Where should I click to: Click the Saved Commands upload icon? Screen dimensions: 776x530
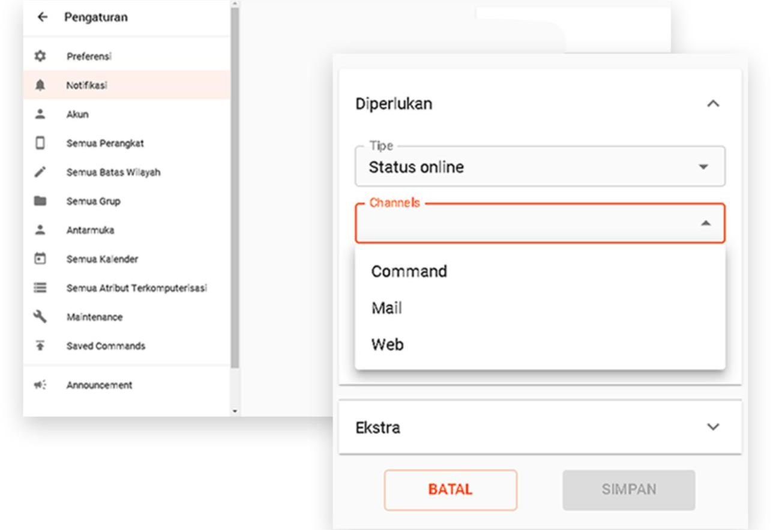pos(40,346)
